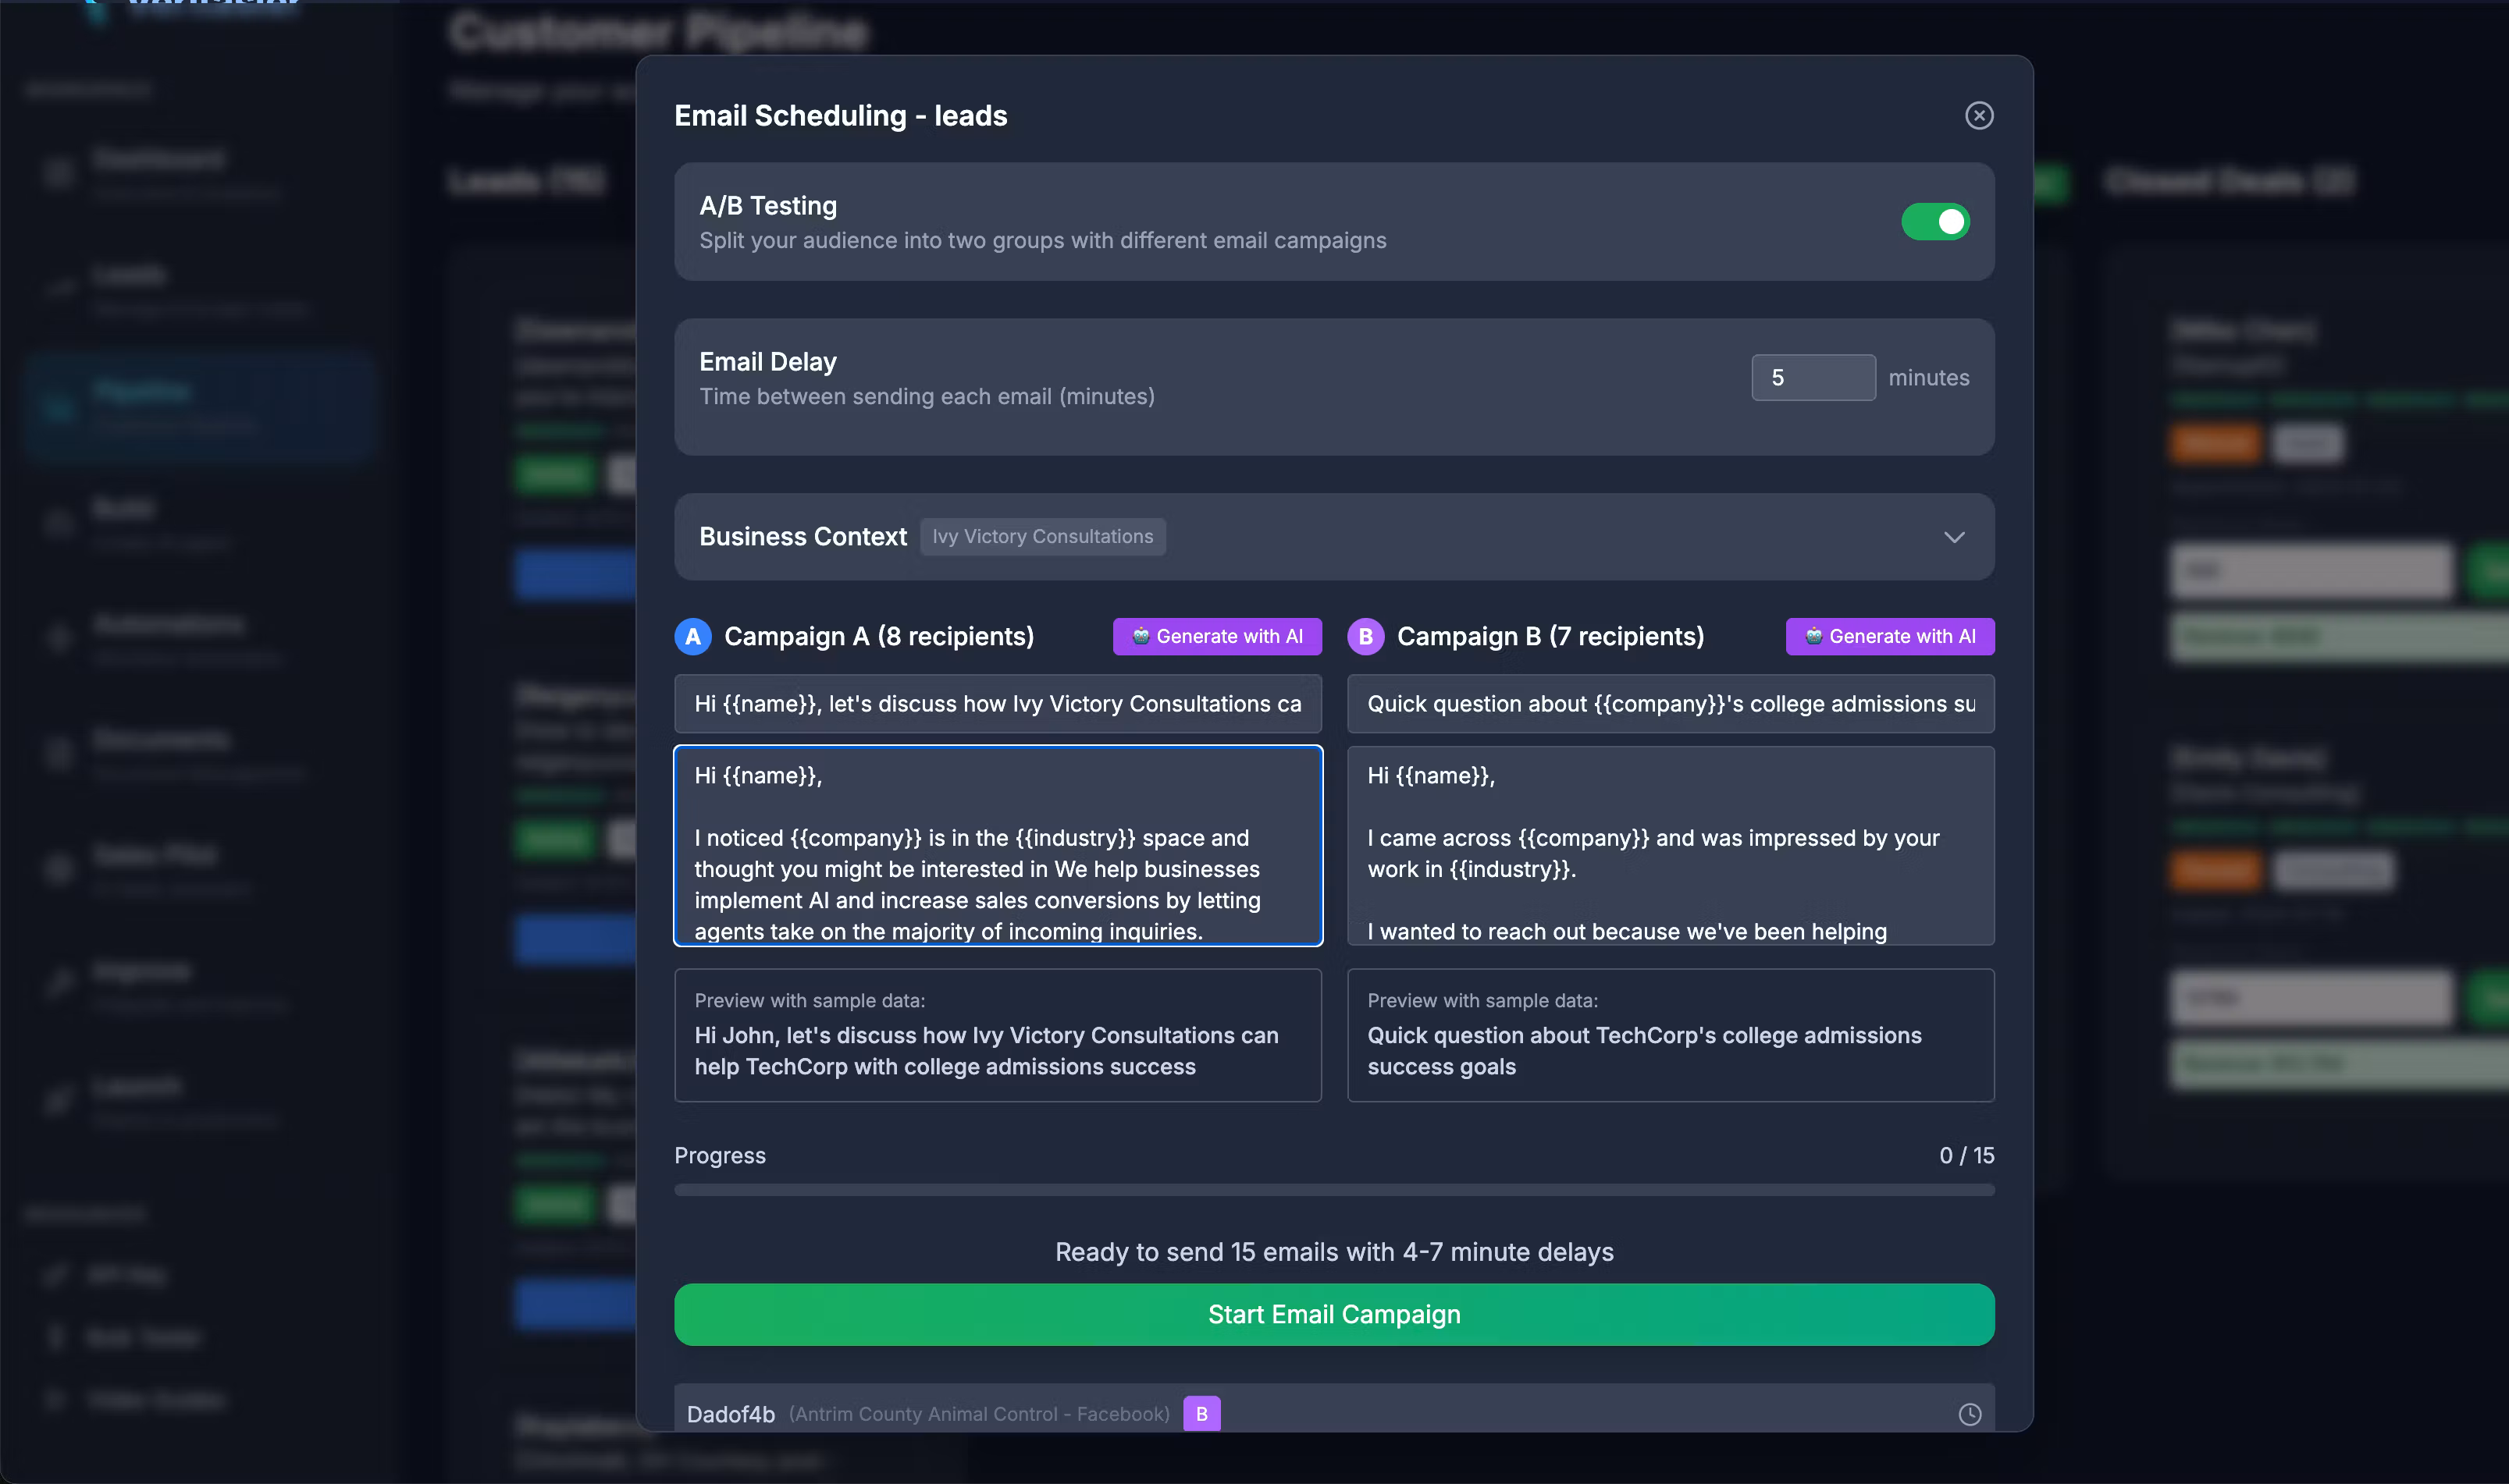The height and width of the screenshot is (1484, 2509).
Task: Click the blue Campaign A badge icon
Action: (692, 637)
